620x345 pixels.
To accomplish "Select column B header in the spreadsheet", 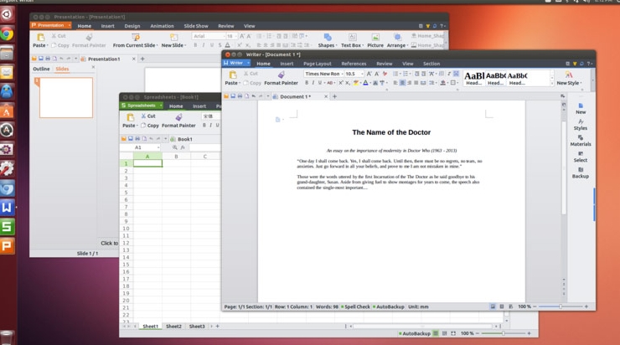I will click(176, 157).
